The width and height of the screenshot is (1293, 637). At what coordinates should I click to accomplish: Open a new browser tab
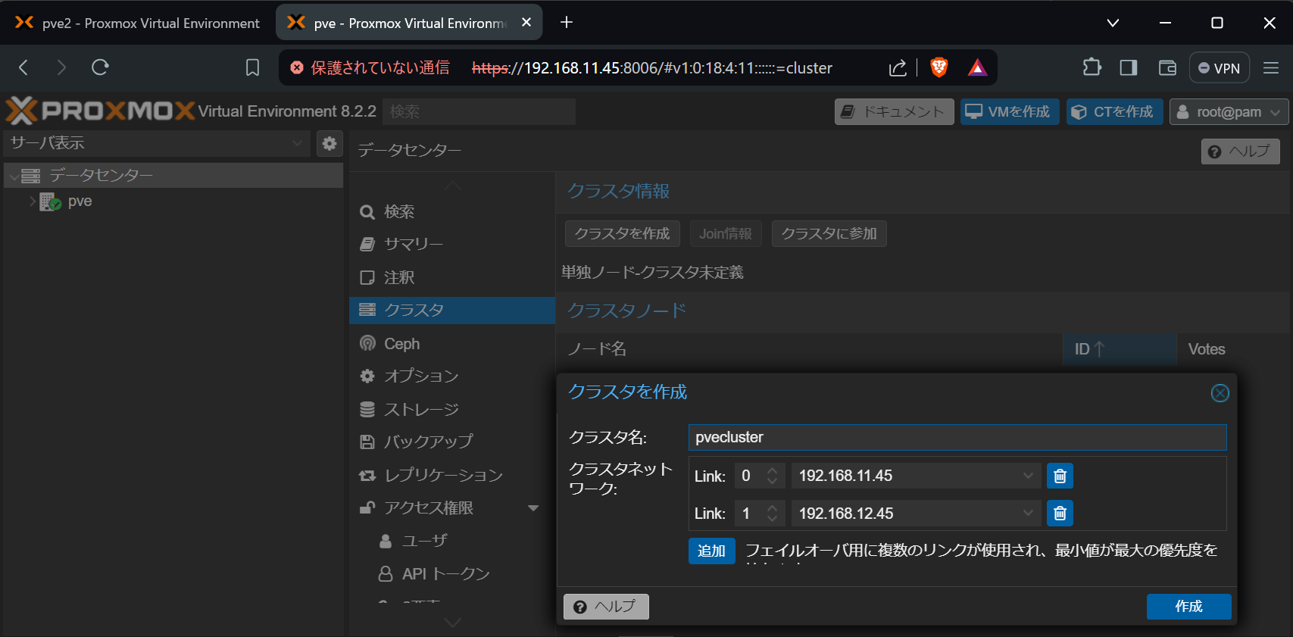click(x=567, y=23)
